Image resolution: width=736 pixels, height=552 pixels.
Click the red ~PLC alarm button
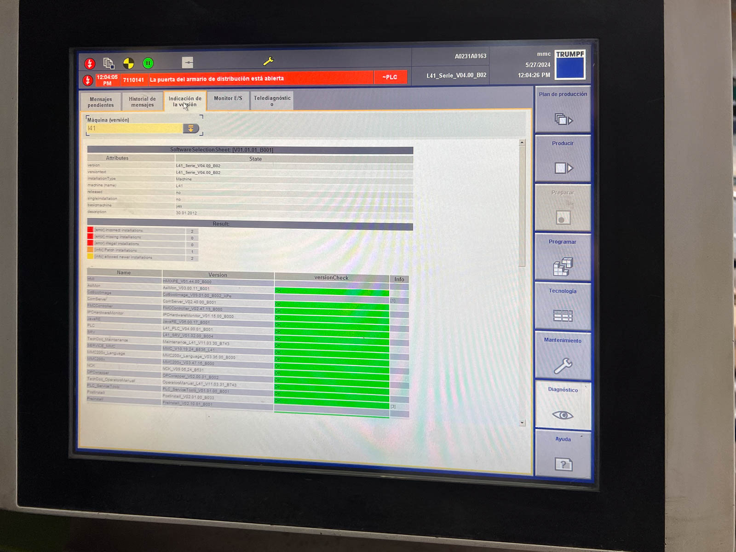pyautogui.click(x=390, y=77)
